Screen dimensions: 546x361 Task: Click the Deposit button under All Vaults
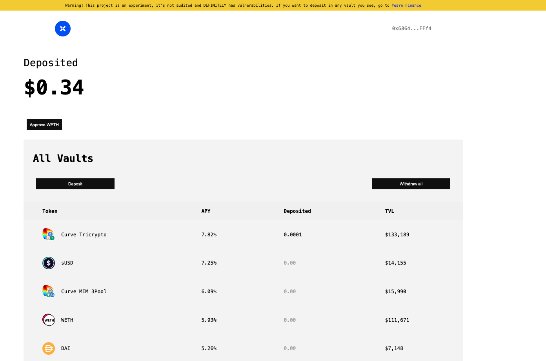coord(75,184)
